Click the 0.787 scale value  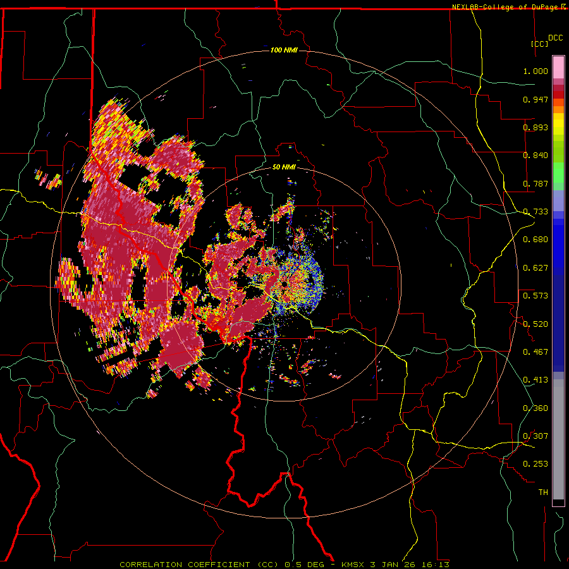(535, 183)
